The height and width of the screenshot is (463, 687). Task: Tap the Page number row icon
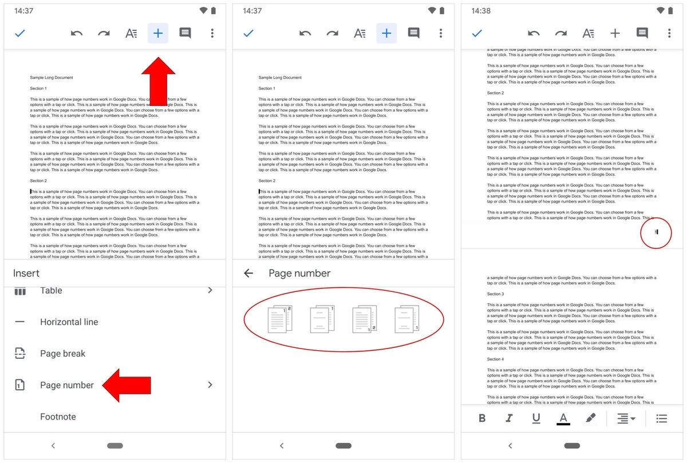click(20, 385)
